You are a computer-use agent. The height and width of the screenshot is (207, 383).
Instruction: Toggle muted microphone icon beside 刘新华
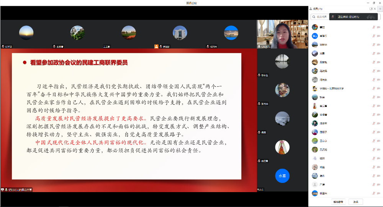point(374,45)
